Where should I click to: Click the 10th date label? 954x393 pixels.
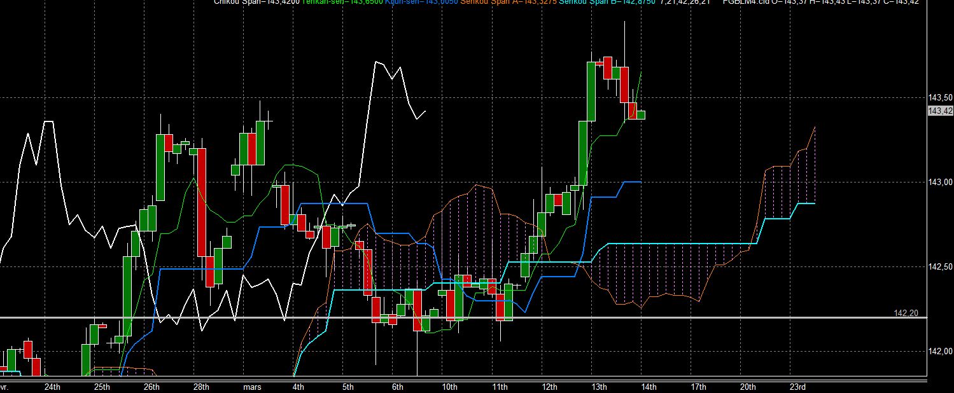pos(449,387)
